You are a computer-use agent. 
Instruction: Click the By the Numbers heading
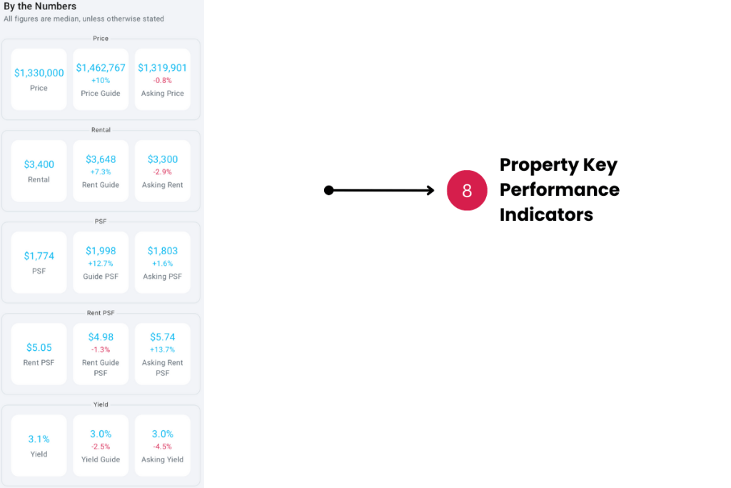[x=40, y=6]
